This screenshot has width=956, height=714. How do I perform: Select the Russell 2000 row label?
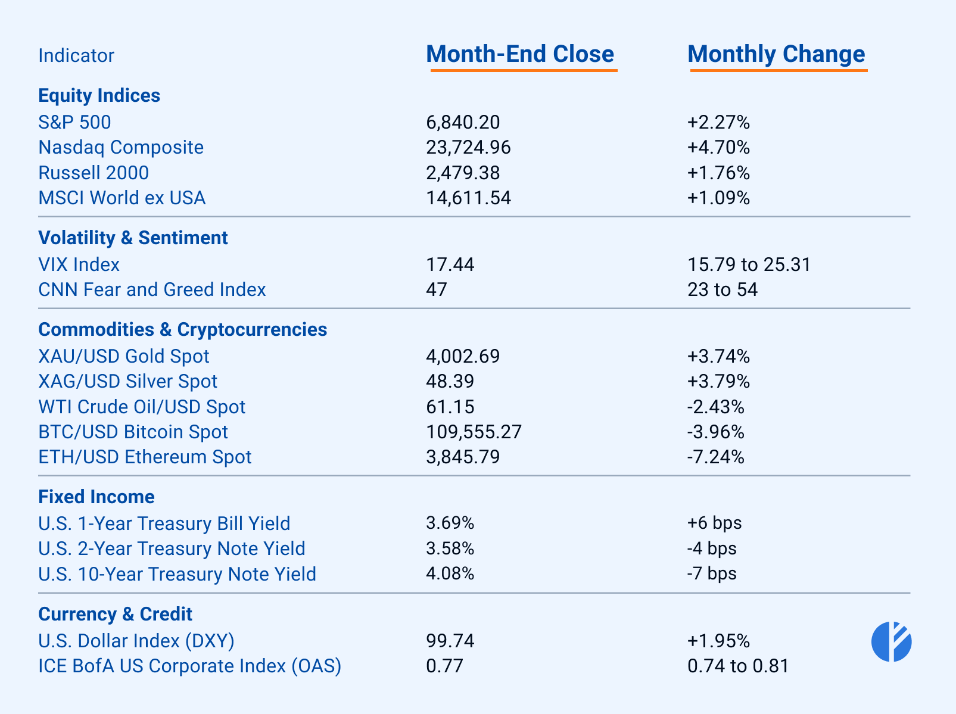point(94,173)
